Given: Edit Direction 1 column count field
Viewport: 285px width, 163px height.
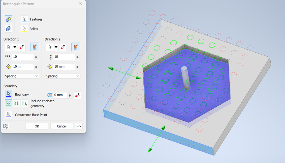Looking at the screenshot, I should [x=23, y=57].
